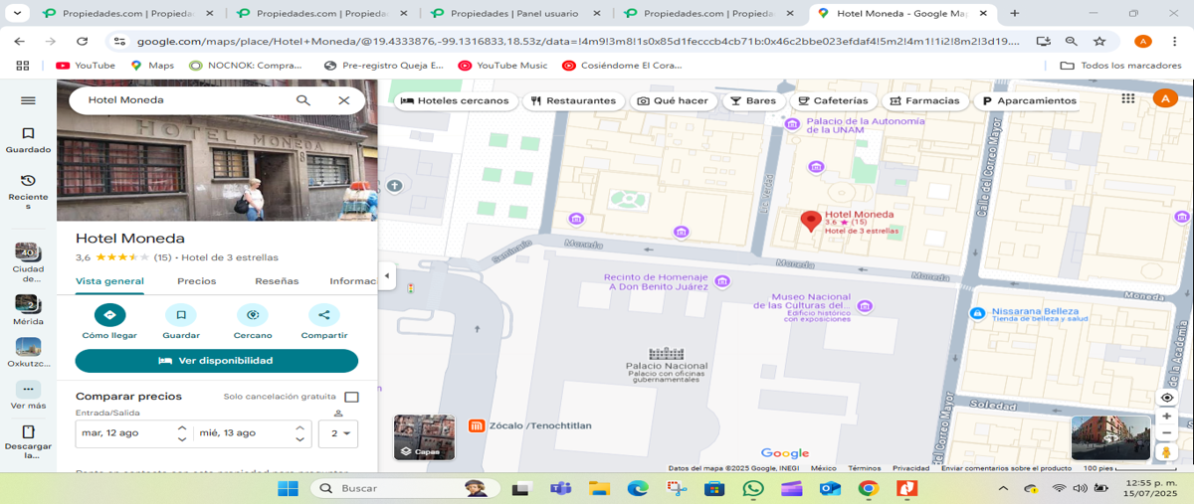Screen dimensions: 1194x504
Task: Open the guests count dropdown showing 2
Action: [337, 433]
